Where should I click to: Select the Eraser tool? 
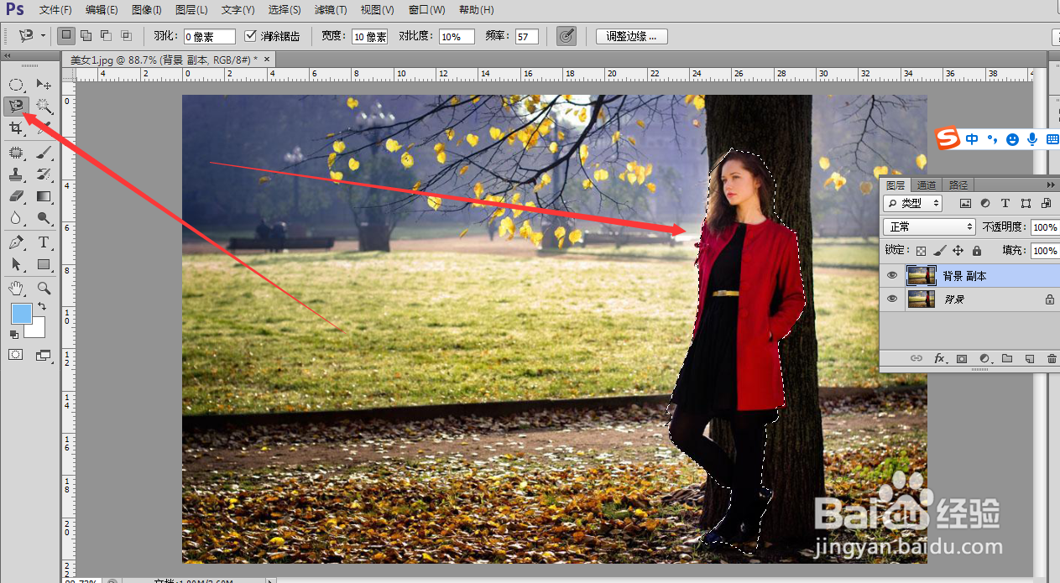[16, 196]
